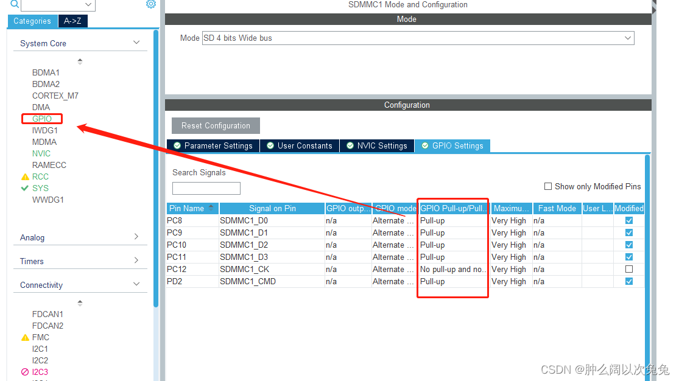
Task: Toggle Modified checkbox for PC10 row
Action: tap(629, 245)
